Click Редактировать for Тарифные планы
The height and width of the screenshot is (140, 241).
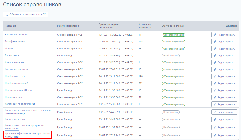pos(224,42)
